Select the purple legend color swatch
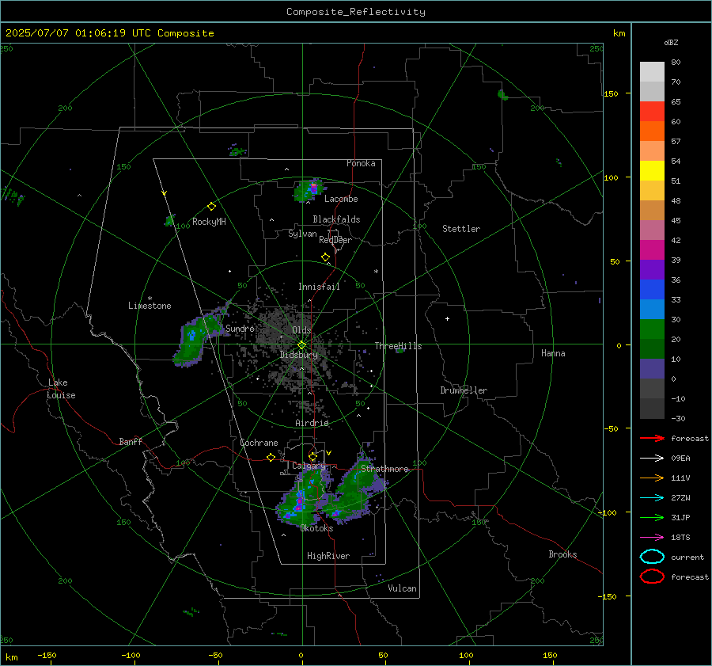This screenshot has height=666, width=712. 652,269
